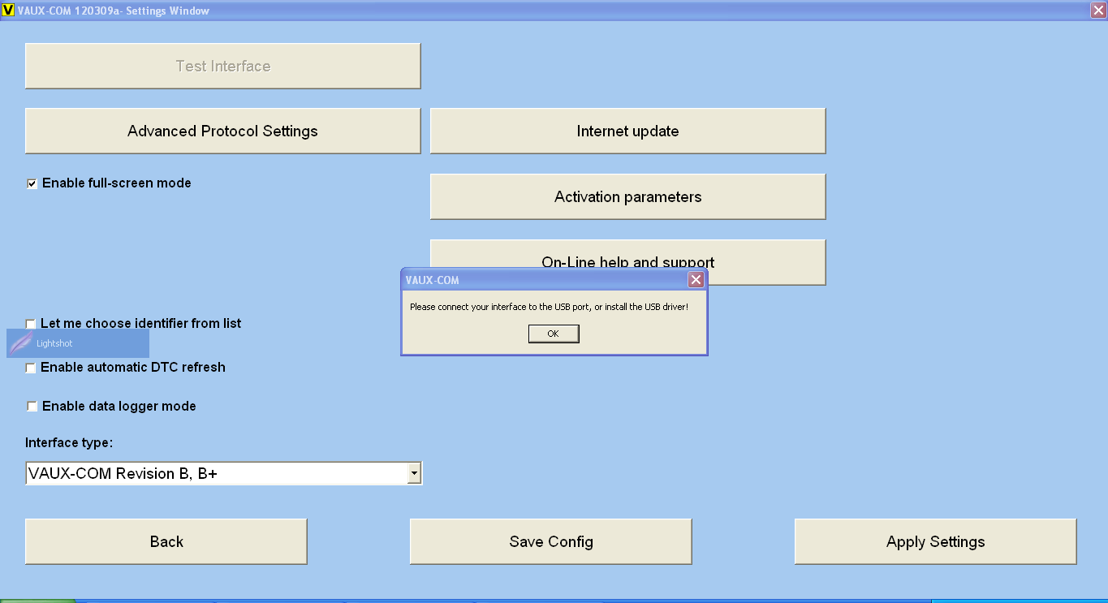Open Activation parameters
Viewport: 1108px width, 603px height.
pyautogui.click(x=627, y=196)
